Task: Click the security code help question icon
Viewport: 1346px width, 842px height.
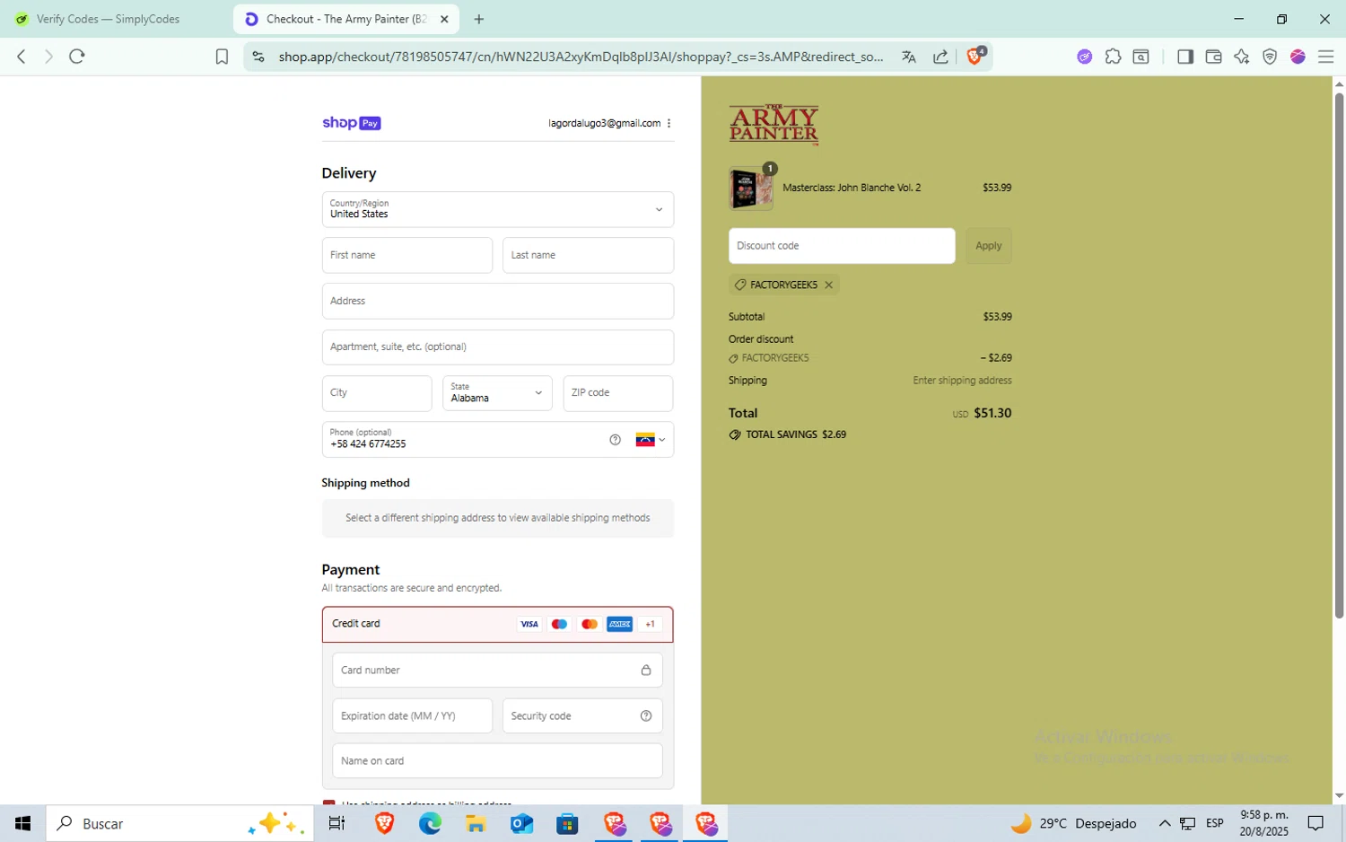Action: 646,715
